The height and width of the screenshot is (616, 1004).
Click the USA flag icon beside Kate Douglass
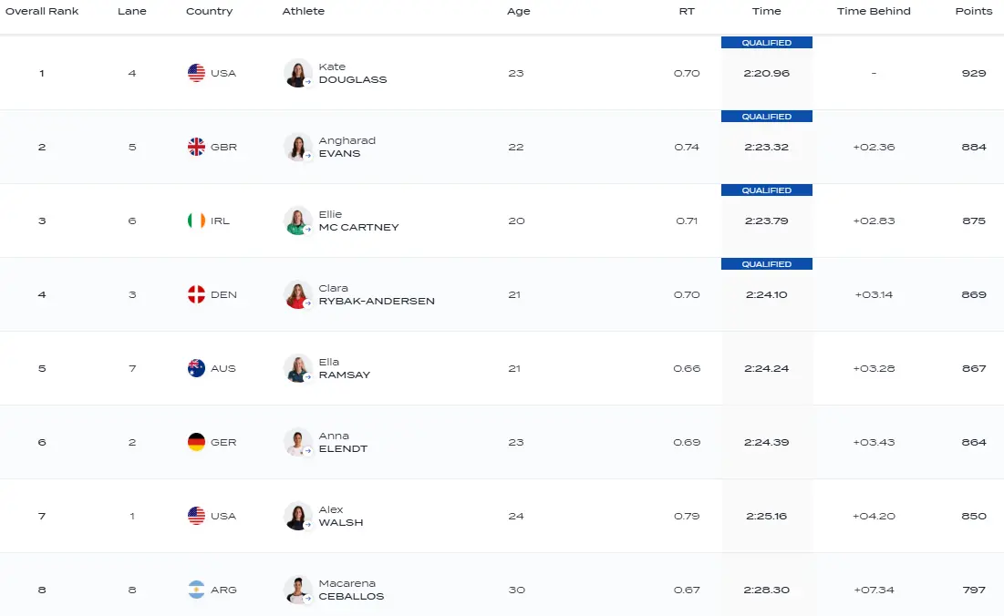pyautogui.click(x=196, y=73)
